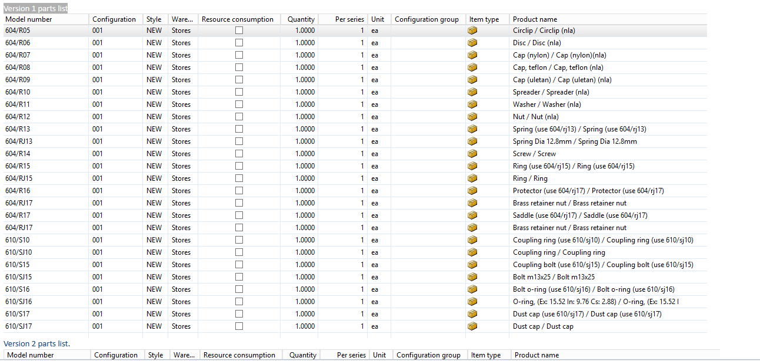Click the box icon in the 604/R13 row

[x=472, y=129]
